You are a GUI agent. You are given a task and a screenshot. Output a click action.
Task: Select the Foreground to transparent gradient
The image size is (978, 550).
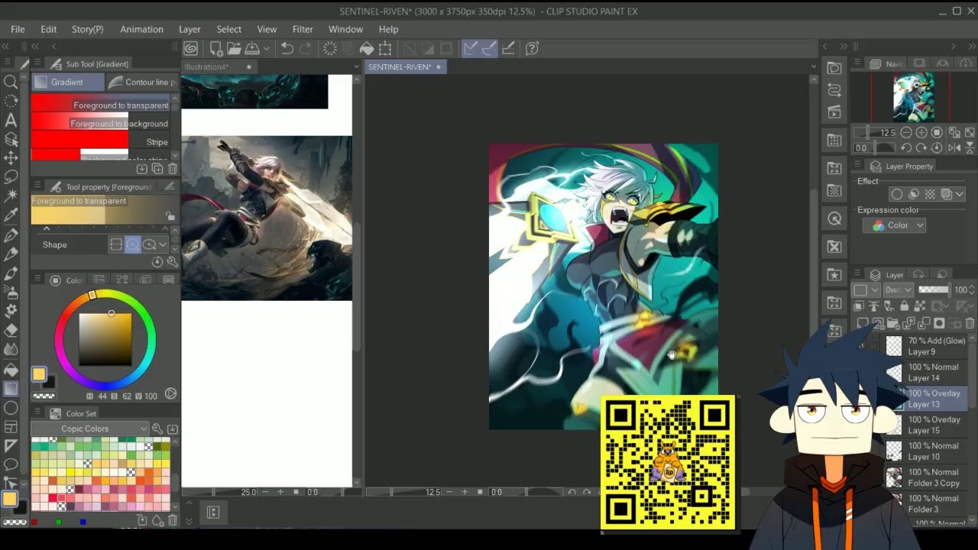coord(100,105)
